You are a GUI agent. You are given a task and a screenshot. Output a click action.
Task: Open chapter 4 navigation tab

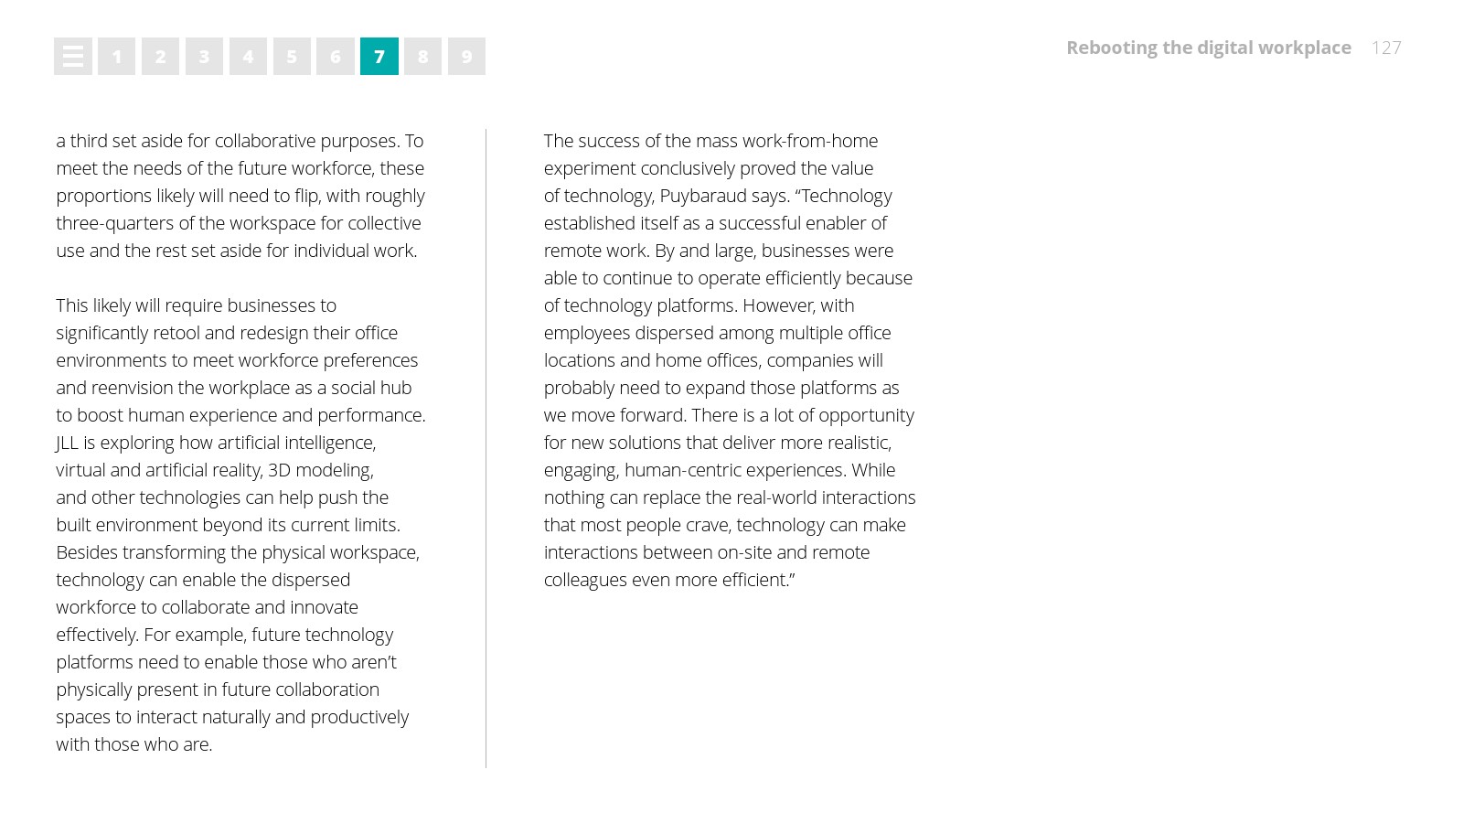(248, 57)
